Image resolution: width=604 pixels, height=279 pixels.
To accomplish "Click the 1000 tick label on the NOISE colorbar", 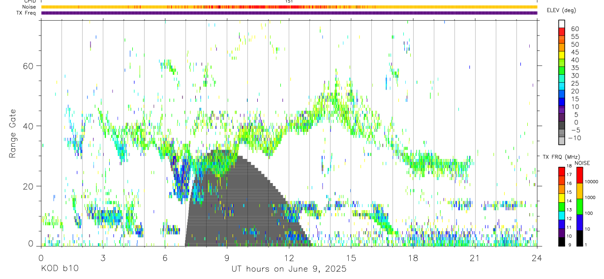I will click(x=591, y=197).
